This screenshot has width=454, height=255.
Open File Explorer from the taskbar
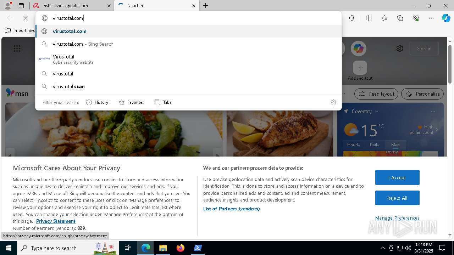click(x=163, y=248)
